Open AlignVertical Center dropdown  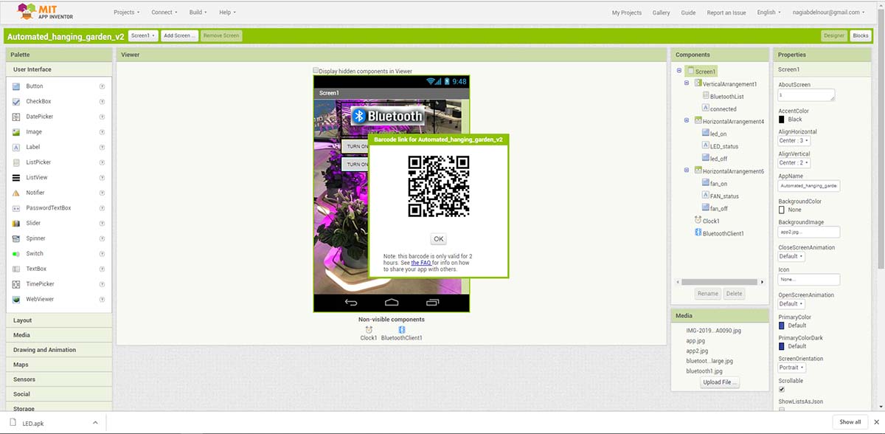[794, 162]
